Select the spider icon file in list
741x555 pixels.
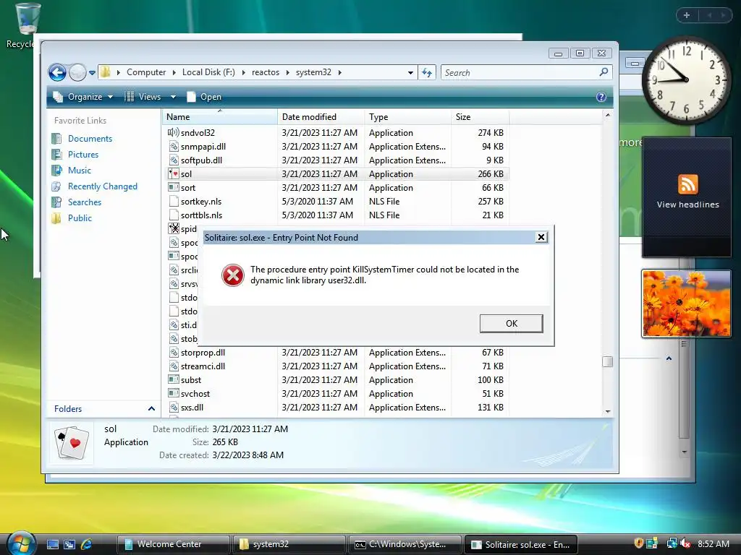(x=174, y=229)
